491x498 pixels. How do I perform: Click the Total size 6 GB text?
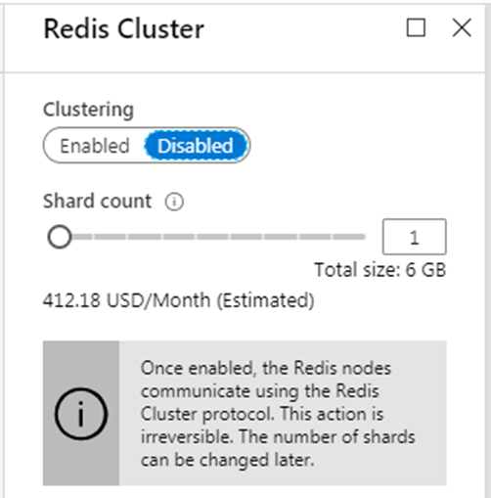pyautogui.click(x=379, y=270)
